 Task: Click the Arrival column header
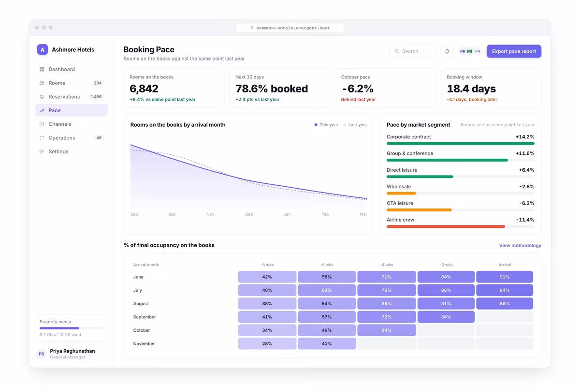click(505, 265)
